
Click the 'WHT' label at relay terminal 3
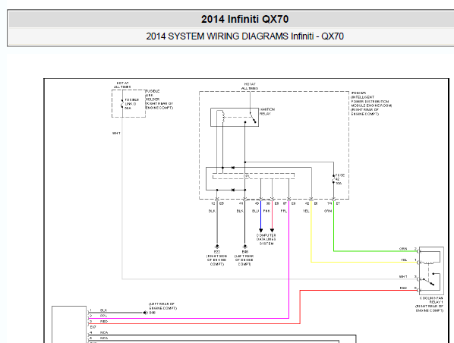(x=403, y=277)
